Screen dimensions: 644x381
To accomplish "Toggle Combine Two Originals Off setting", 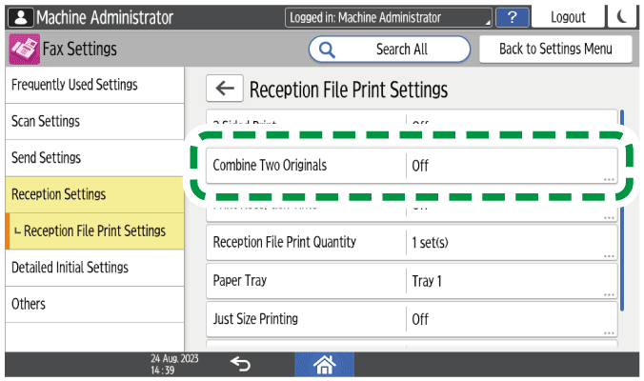I will tap(511, 166).
